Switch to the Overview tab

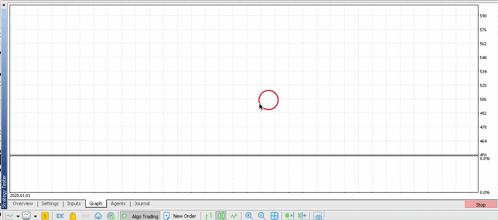(x=23, y=203)
